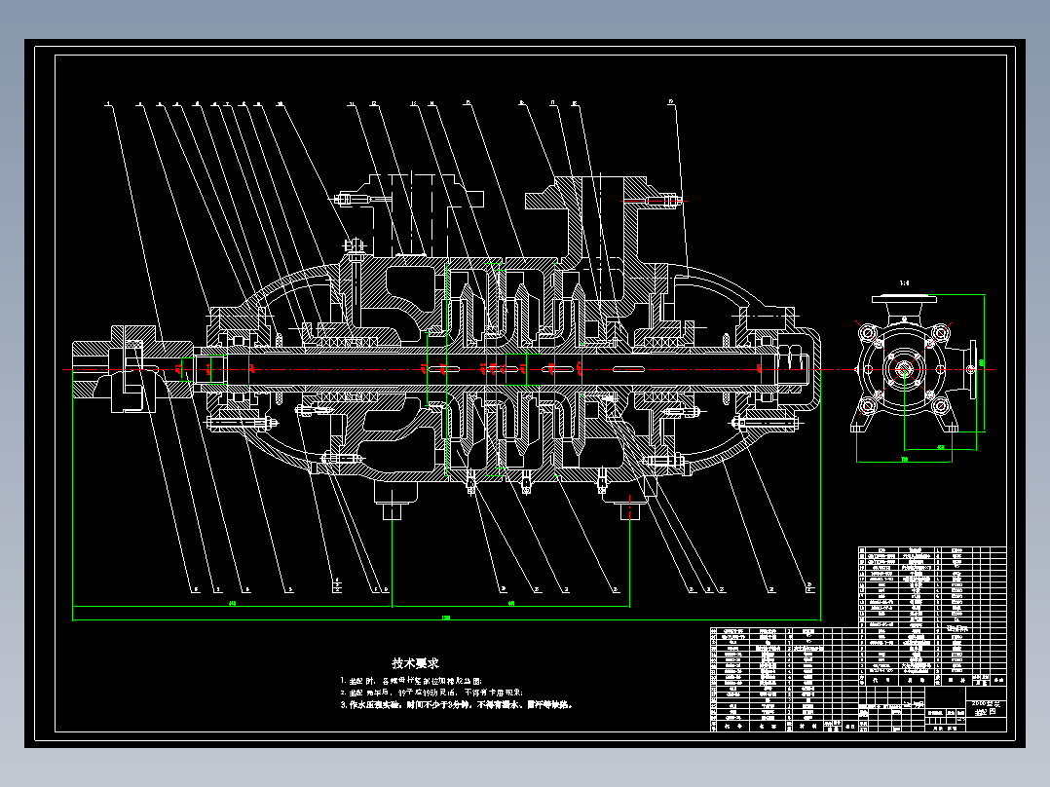Screen dimensions: 1050x787
Task: Click the 装配图 title block cell
Action: (987, 711)
